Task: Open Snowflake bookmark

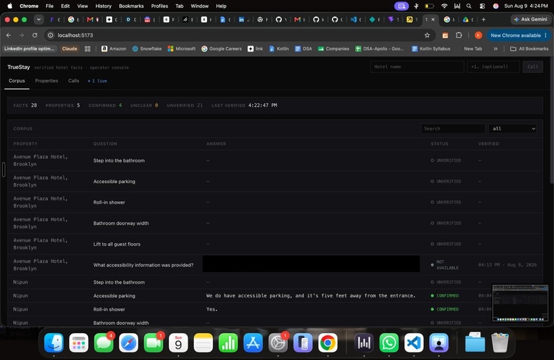Action: pyautogui.click(x=146, y=49)
